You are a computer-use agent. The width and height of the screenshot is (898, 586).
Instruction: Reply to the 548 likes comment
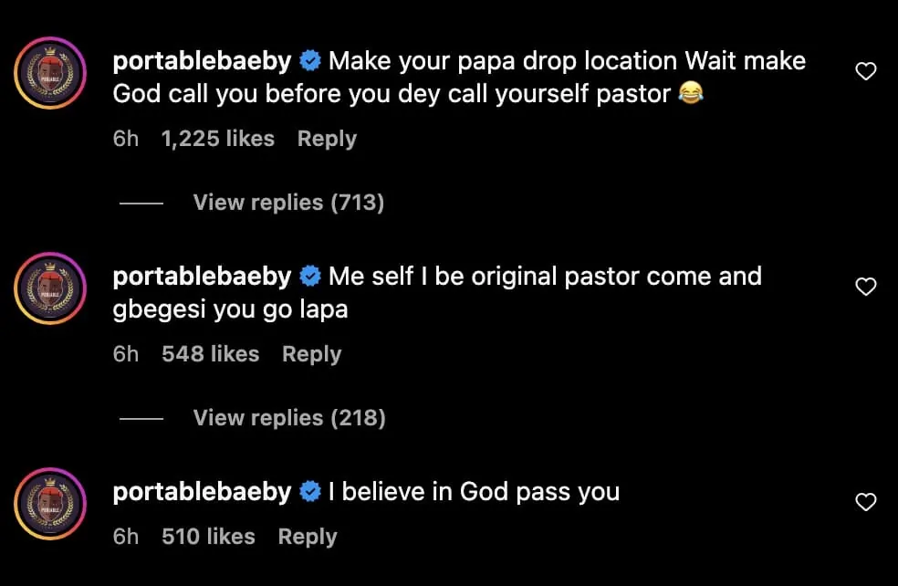point(311,354)
